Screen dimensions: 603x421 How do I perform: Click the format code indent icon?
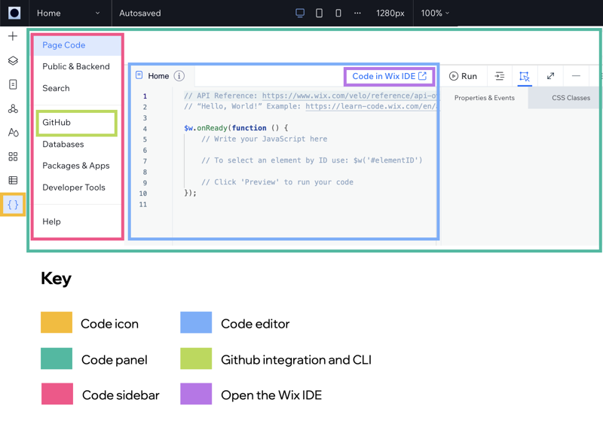499,76
